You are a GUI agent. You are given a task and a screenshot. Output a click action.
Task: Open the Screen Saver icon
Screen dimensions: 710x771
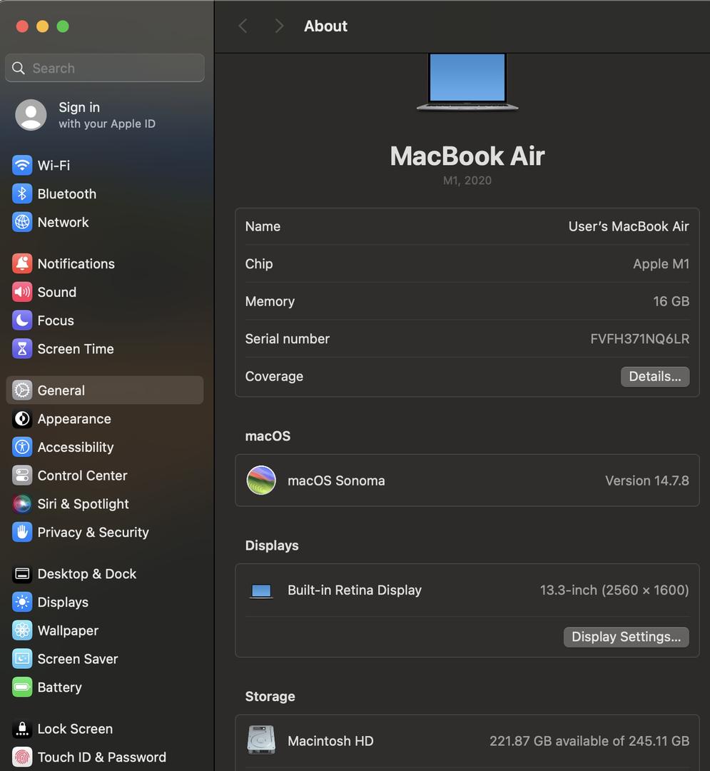22,659
